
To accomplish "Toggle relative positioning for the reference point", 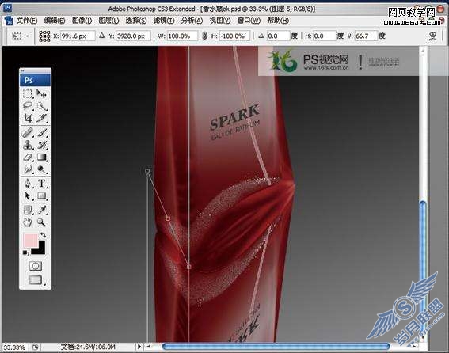I will point(101,36).
